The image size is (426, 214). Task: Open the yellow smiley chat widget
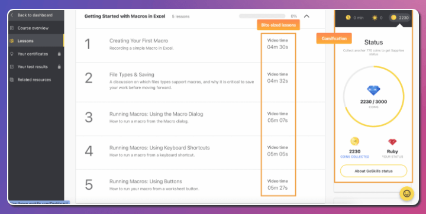pos(406,194)
